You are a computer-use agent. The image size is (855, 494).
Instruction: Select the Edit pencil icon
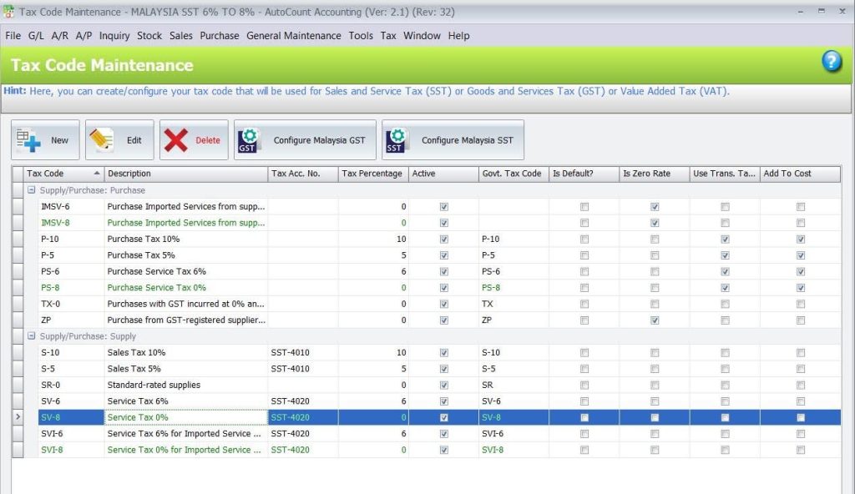pos(103,139)
